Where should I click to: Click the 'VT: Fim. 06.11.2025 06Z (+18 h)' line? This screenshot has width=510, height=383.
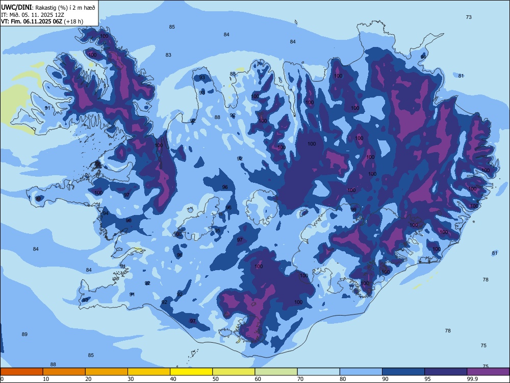click(42, 21)
